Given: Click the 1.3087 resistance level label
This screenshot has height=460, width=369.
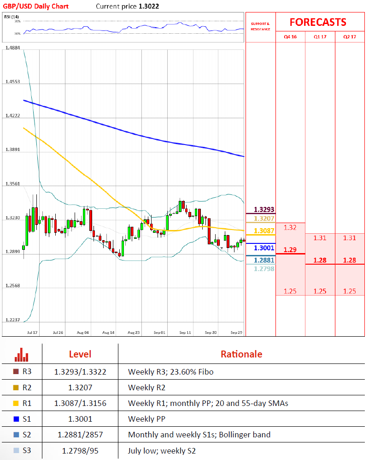Looking at the screenshot, I should click(264, 231).
